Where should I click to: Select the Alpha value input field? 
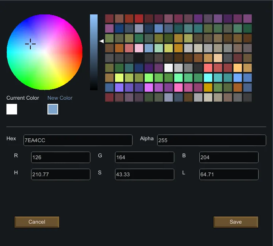211,140
